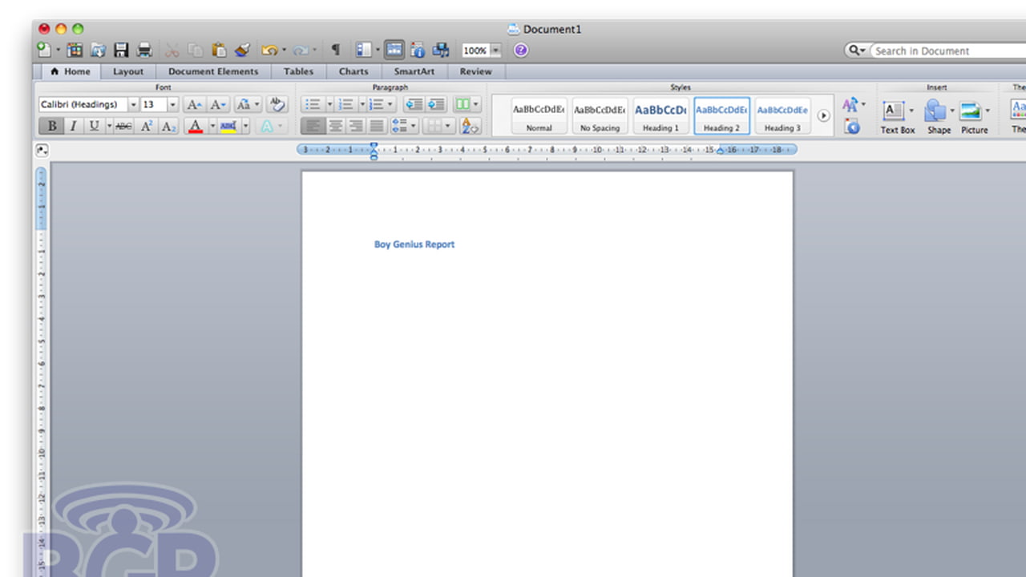Image resolution: width=1026 pixels, height=577 pixels.
Task: Toggle Italic formatting
Action: [x=73, y=126]
